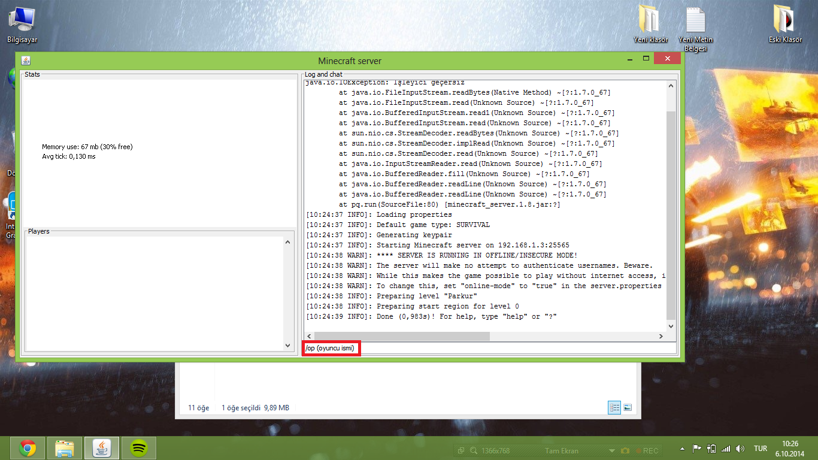
Task: Click the command input field containing /op
Action: coord(490,348)
